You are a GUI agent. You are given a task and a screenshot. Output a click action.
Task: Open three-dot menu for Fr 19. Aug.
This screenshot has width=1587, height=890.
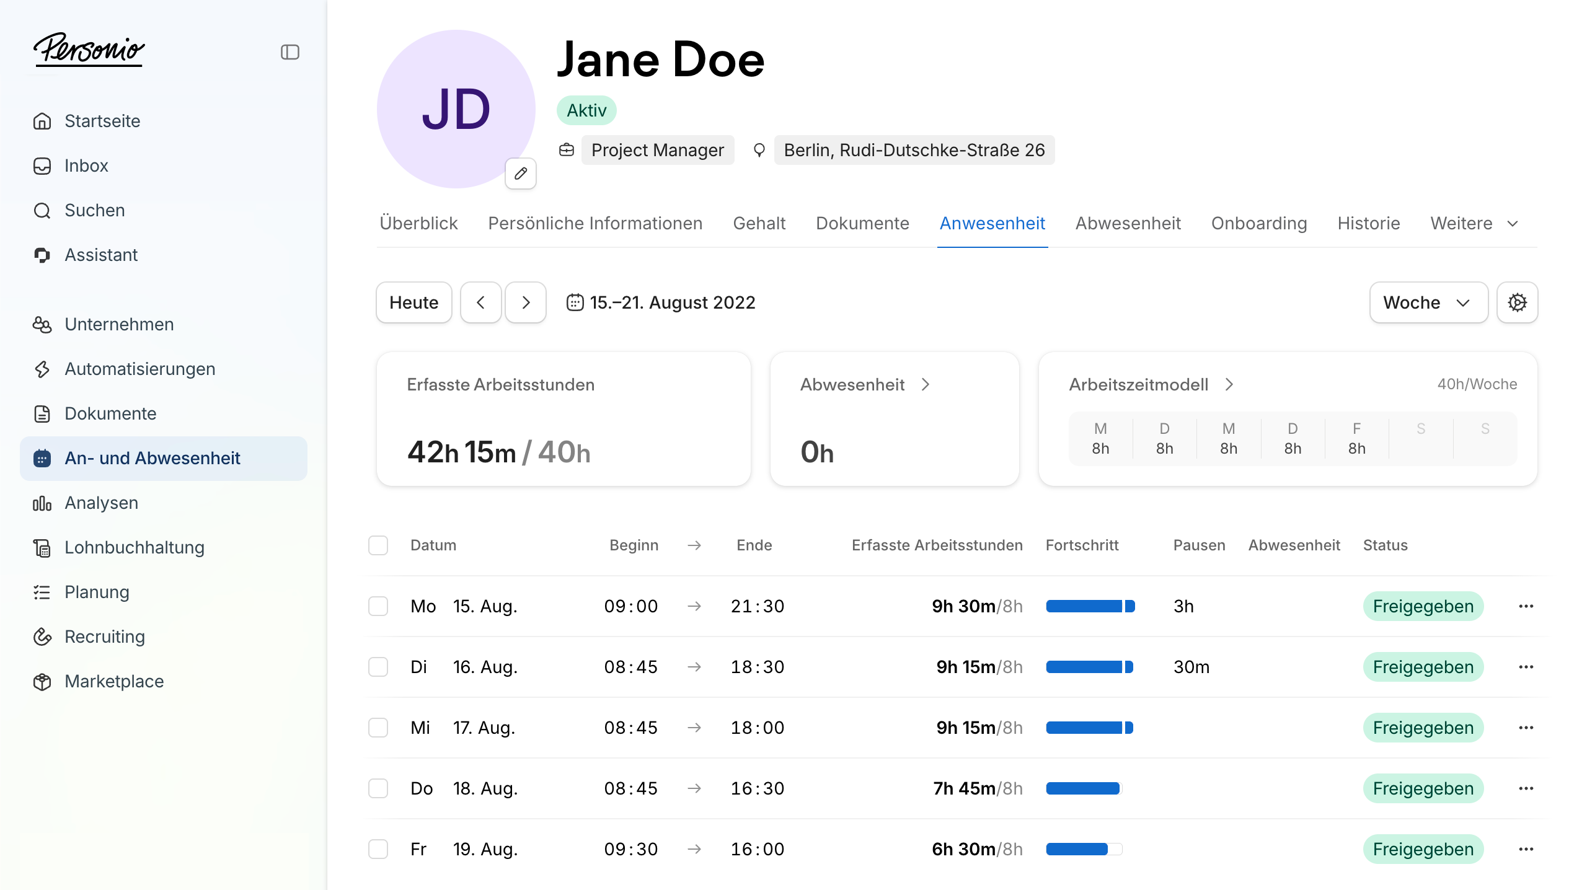point(1526,849)
